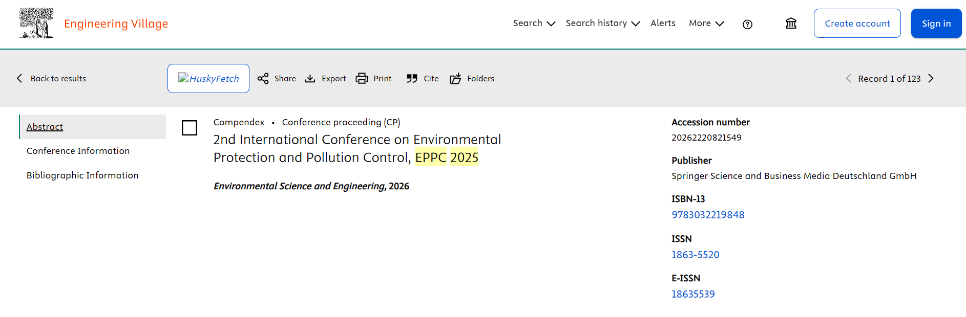
Task: Click the Export label text
Action: pos(334,78)
